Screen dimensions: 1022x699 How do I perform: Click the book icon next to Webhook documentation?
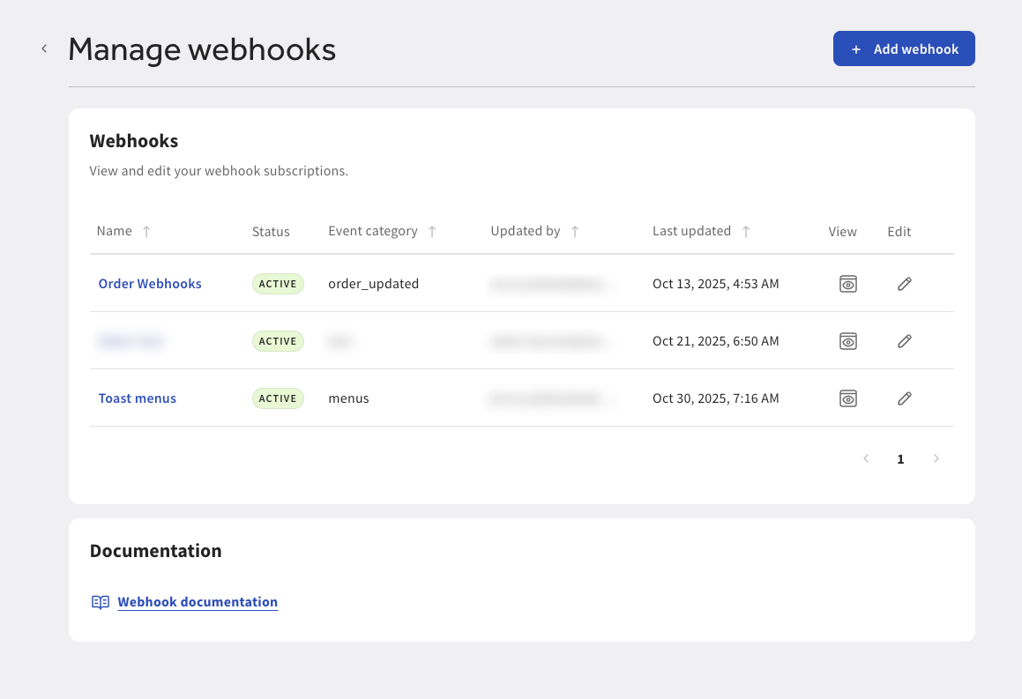tap(101, 602)
